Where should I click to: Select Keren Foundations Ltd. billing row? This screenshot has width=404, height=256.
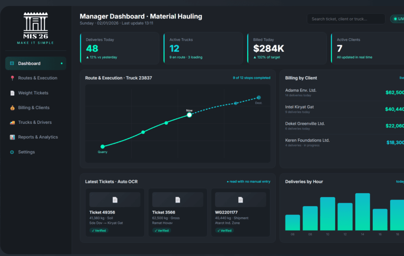click(x=345, y=143)
